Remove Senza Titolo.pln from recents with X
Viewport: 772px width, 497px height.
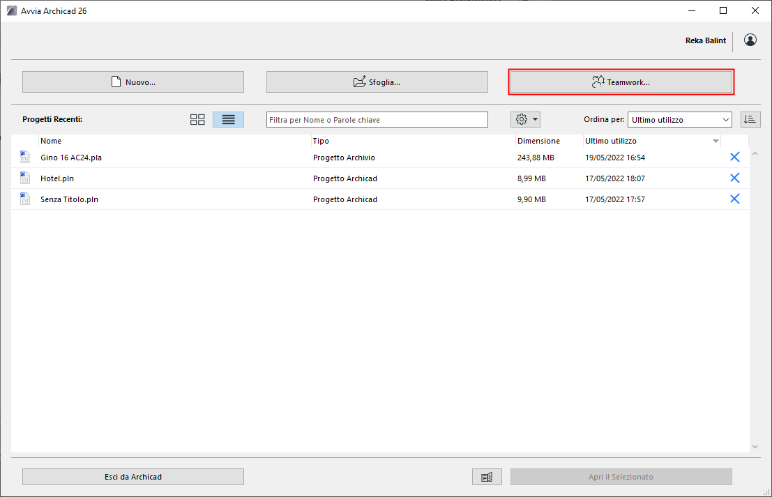click(x=734, y=199)
